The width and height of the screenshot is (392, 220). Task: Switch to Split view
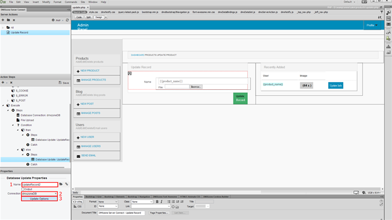[89, 17]
